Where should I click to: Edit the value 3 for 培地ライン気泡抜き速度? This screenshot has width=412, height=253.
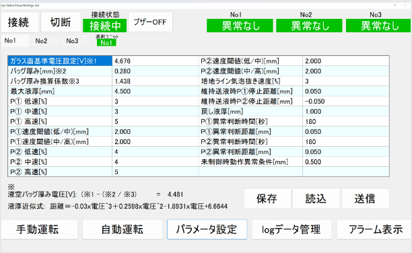pos(346,81)
